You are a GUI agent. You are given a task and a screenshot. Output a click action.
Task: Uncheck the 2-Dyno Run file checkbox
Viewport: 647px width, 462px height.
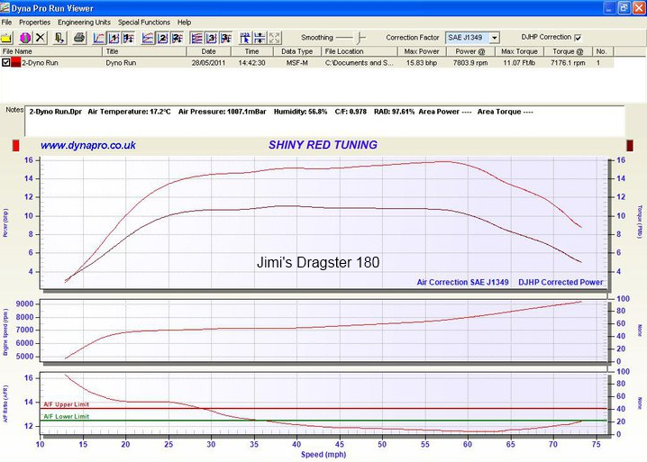pyautogui.click(x=5, y=63)
